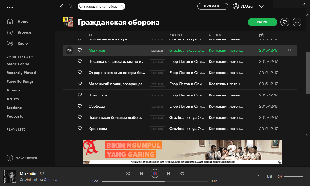Toggle shuffle playback
This screenshot has width=310, height=186.
(x=128, y=173)
